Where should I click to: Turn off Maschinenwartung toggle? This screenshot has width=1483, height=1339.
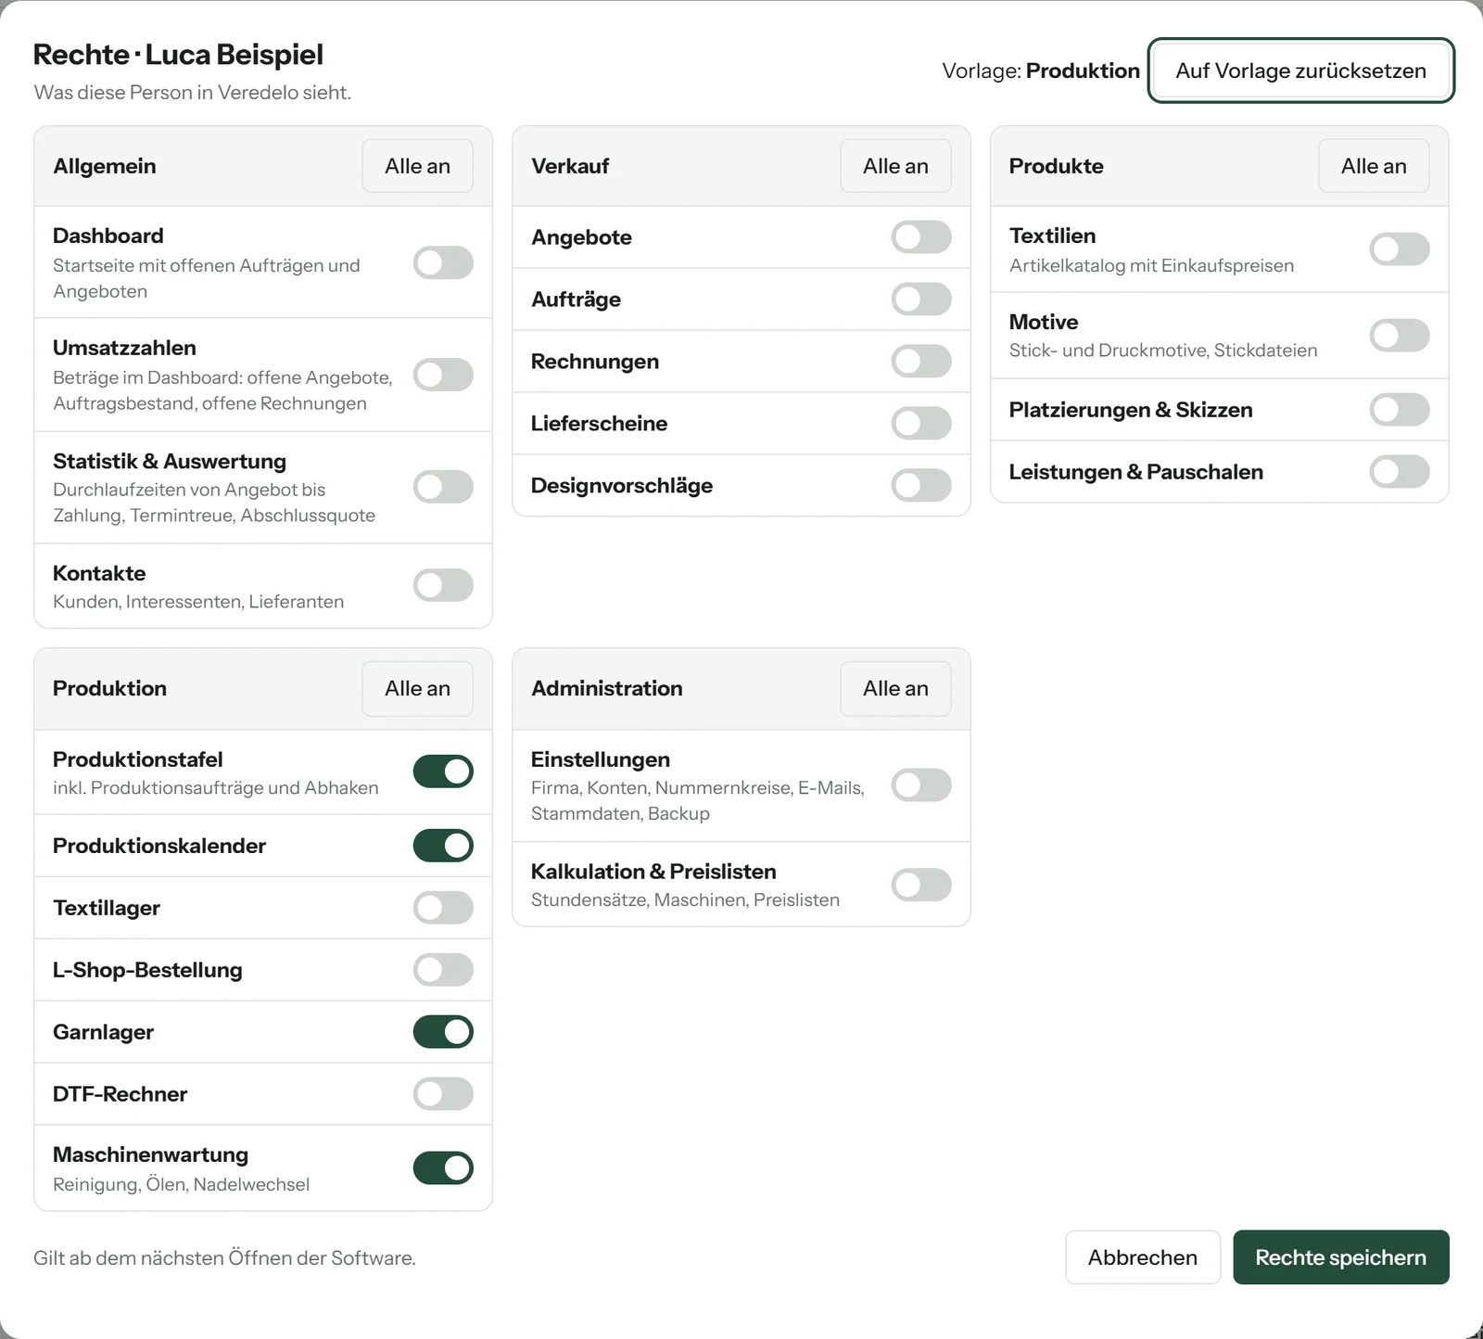coord(443,1168)
